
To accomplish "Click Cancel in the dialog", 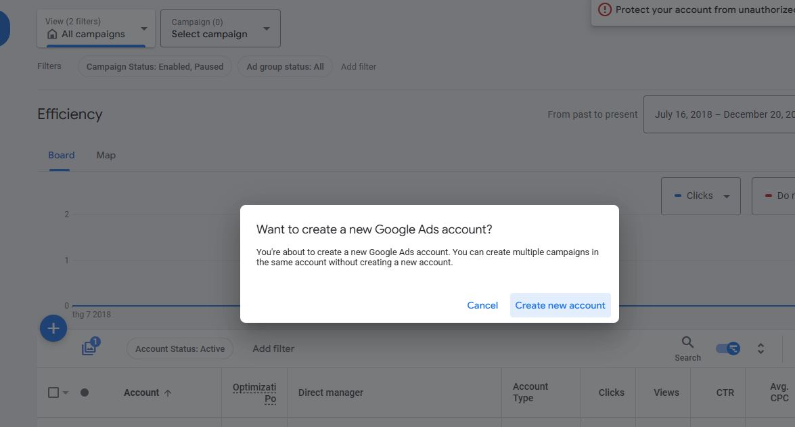I will pos(482,305).
